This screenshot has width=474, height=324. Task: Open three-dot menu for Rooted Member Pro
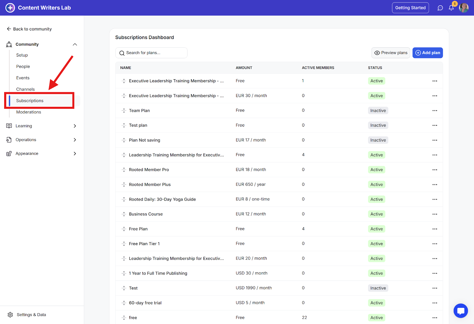[x=435, y=170]
